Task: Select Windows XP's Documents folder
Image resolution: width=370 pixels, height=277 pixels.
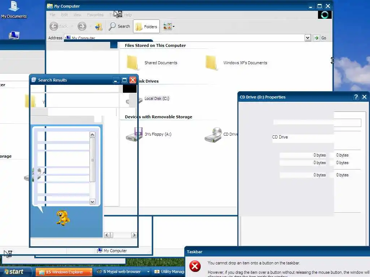Action: (236, 63)
